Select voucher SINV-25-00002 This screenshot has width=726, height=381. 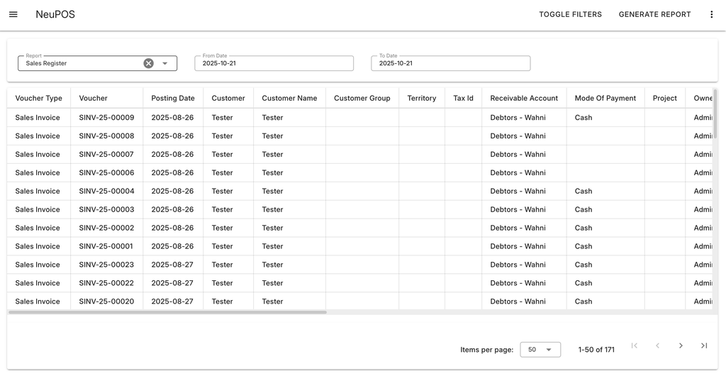point(106,228)
